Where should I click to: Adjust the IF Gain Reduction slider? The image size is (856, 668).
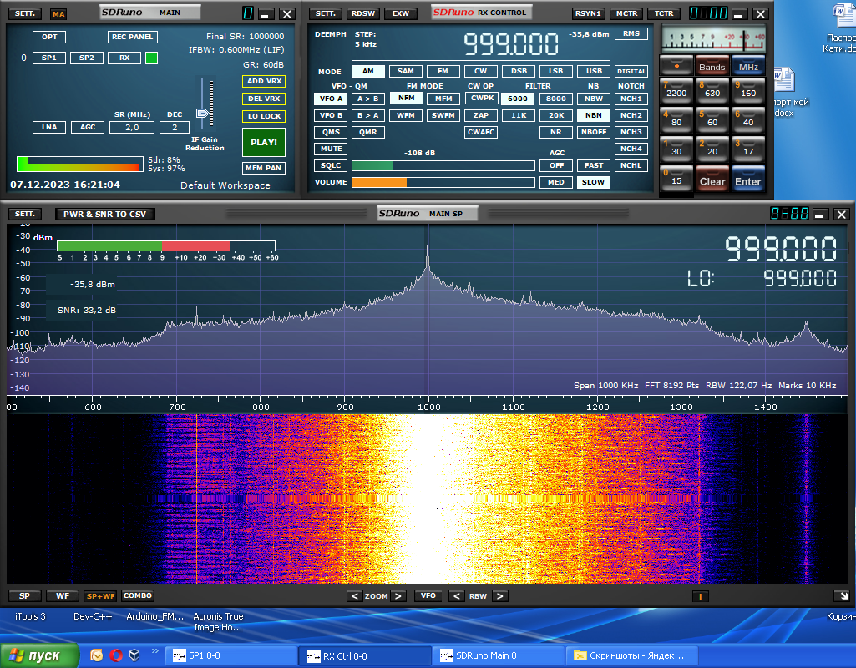click(203, 113)
